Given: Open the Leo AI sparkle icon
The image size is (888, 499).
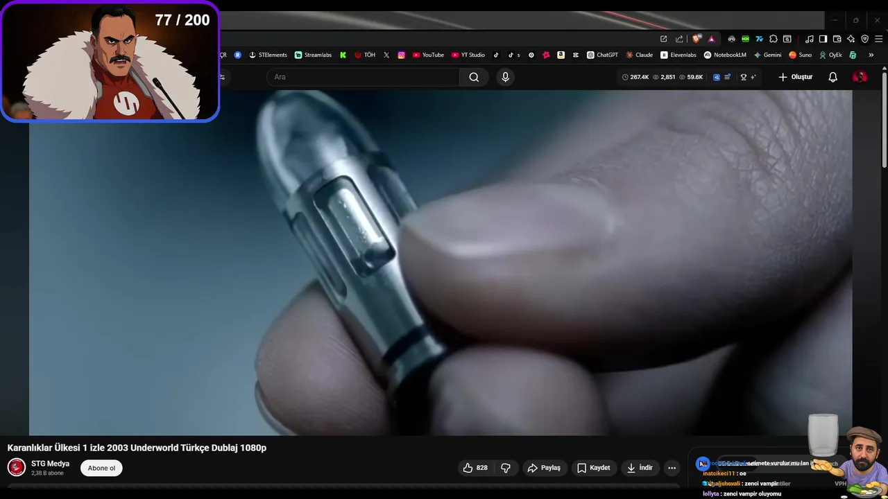Looking at the screenshot, I should point(851,39).
